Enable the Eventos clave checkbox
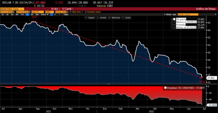Viewport: 218px width, 113px height. (x=86, y=12)
